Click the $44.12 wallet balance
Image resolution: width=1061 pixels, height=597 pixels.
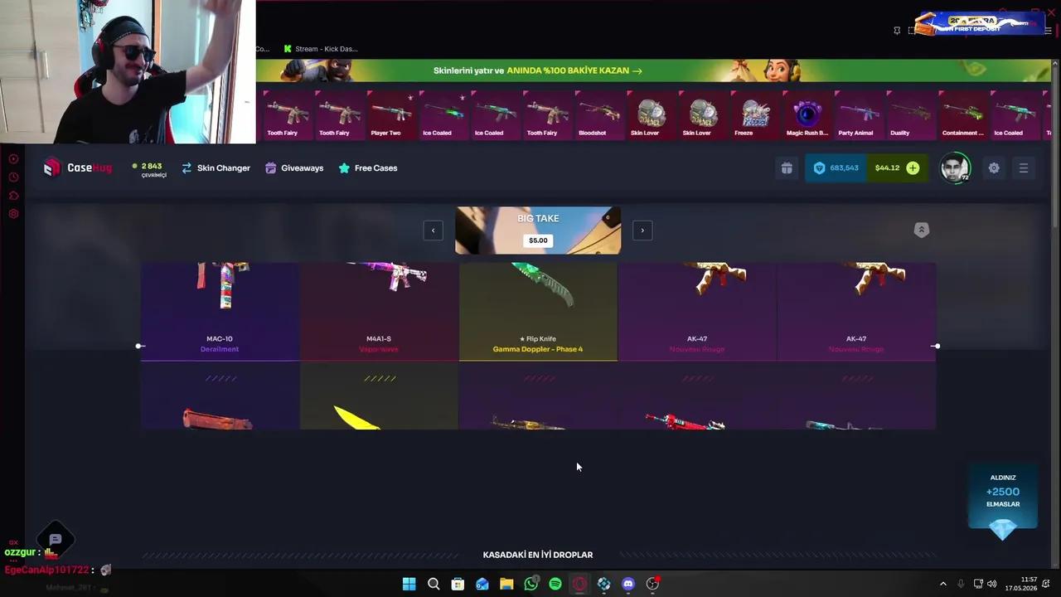pos(887,168)
